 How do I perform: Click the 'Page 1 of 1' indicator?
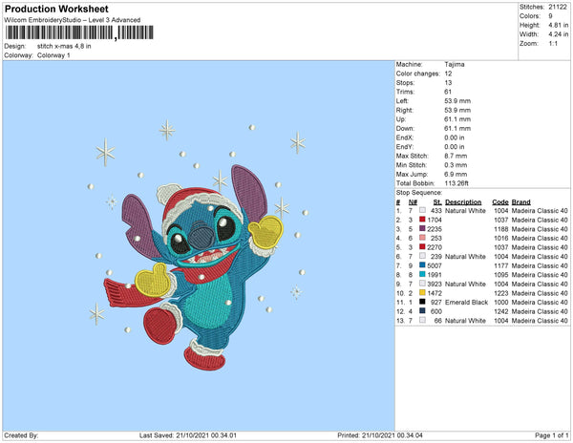552,435
